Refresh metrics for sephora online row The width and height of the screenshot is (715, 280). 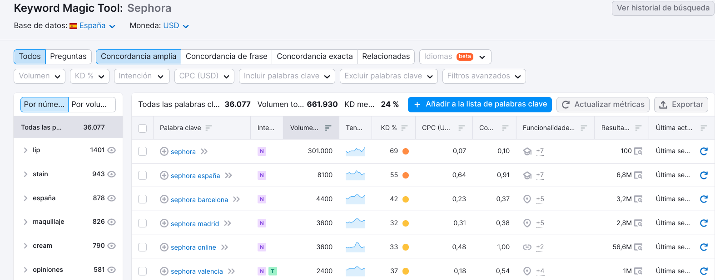coord(704,247)
